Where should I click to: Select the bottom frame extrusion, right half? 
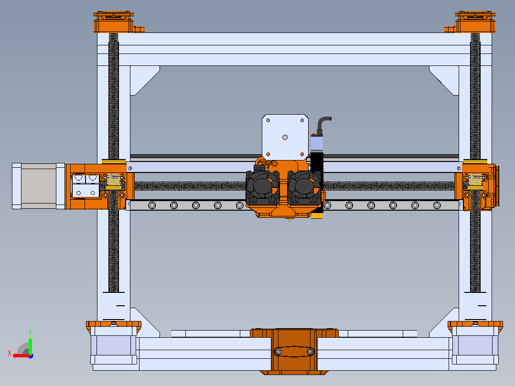[x=384, y=354]
